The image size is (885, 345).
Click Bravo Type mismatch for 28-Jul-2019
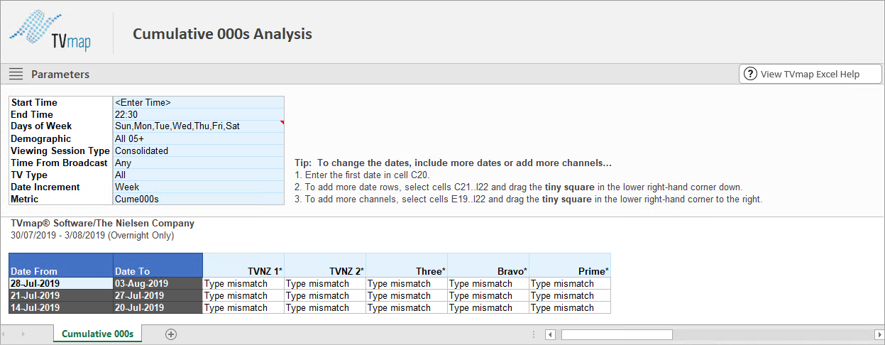pos(488,283)
